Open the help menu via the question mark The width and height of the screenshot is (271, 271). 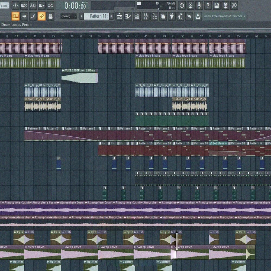point(208,5)
